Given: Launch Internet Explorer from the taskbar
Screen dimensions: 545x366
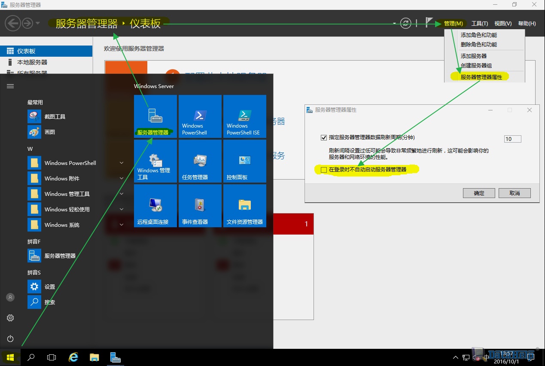Looking at the screenshot, I should (74, 357).
